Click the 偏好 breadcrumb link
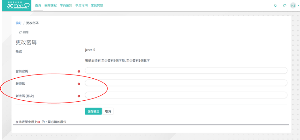Screen dimensions: 300x140 19,23
